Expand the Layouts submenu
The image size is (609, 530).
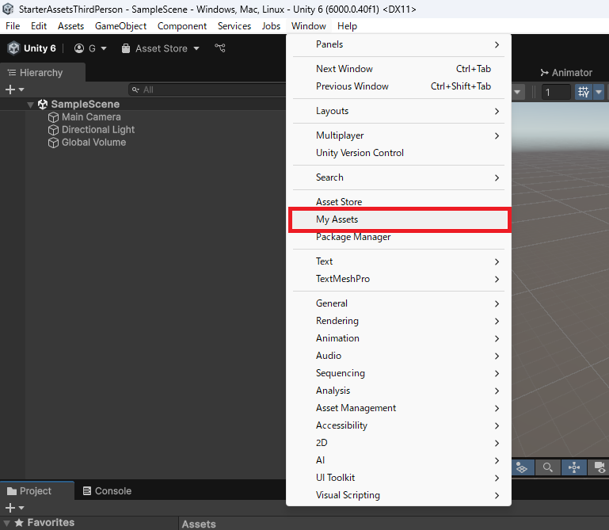click(398, 111)
